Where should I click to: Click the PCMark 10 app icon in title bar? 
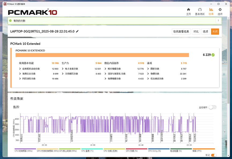tap(5, 4)
